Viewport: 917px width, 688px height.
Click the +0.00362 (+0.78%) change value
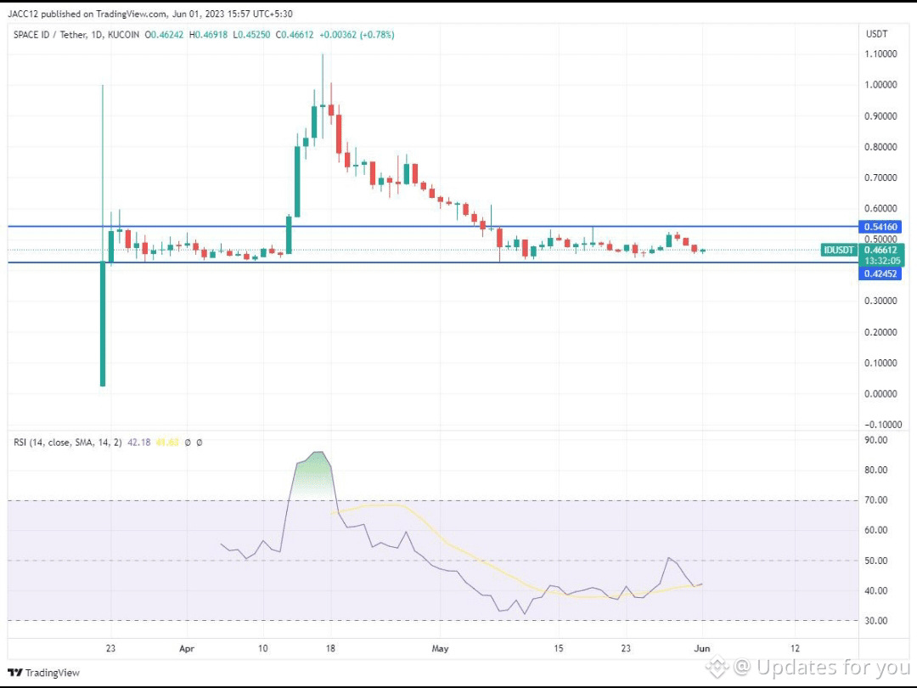click(x=357, y=35)
